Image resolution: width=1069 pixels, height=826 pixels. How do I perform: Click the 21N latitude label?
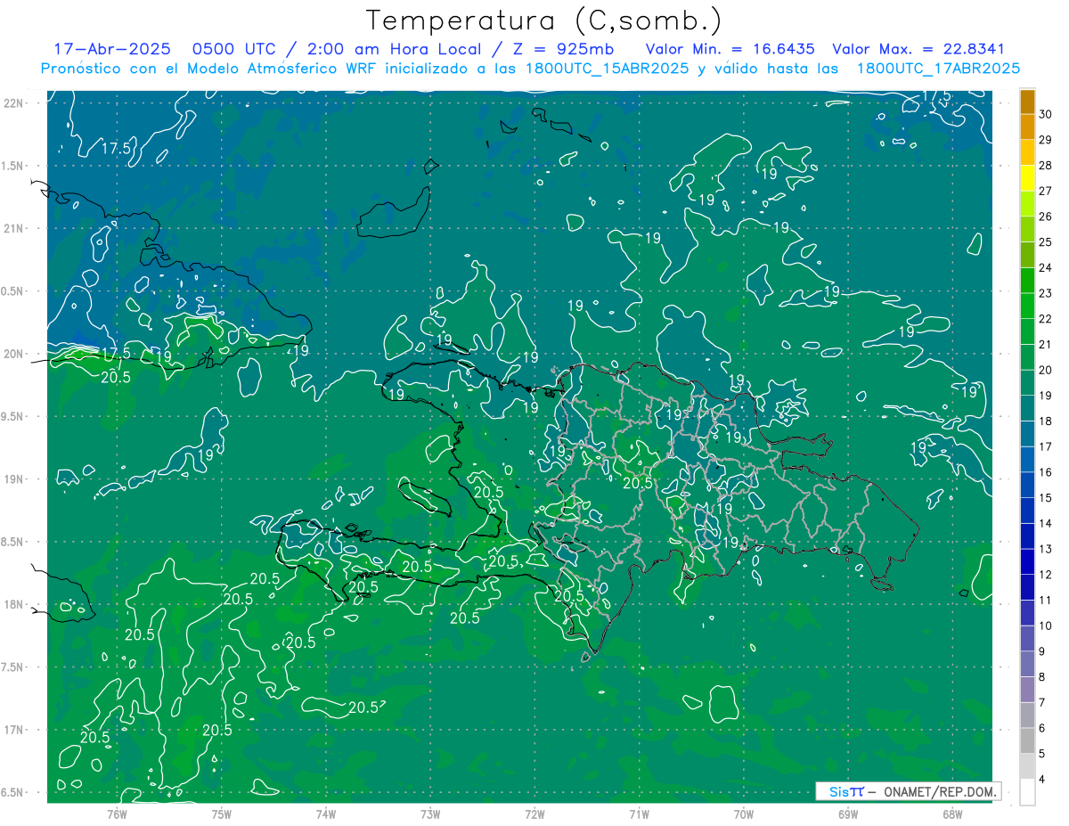point(13,228)
